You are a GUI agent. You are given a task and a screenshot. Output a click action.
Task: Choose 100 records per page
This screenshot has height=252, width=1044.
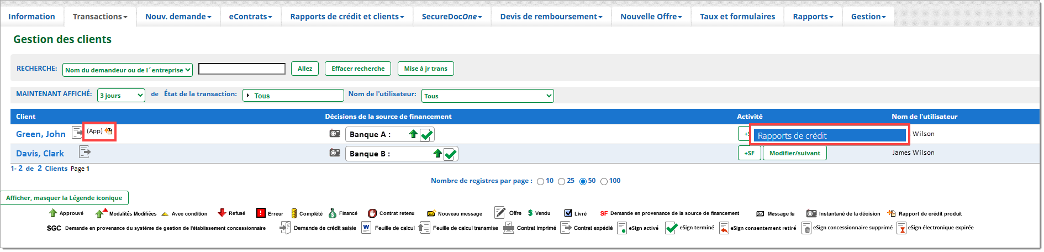click(604, 182)
